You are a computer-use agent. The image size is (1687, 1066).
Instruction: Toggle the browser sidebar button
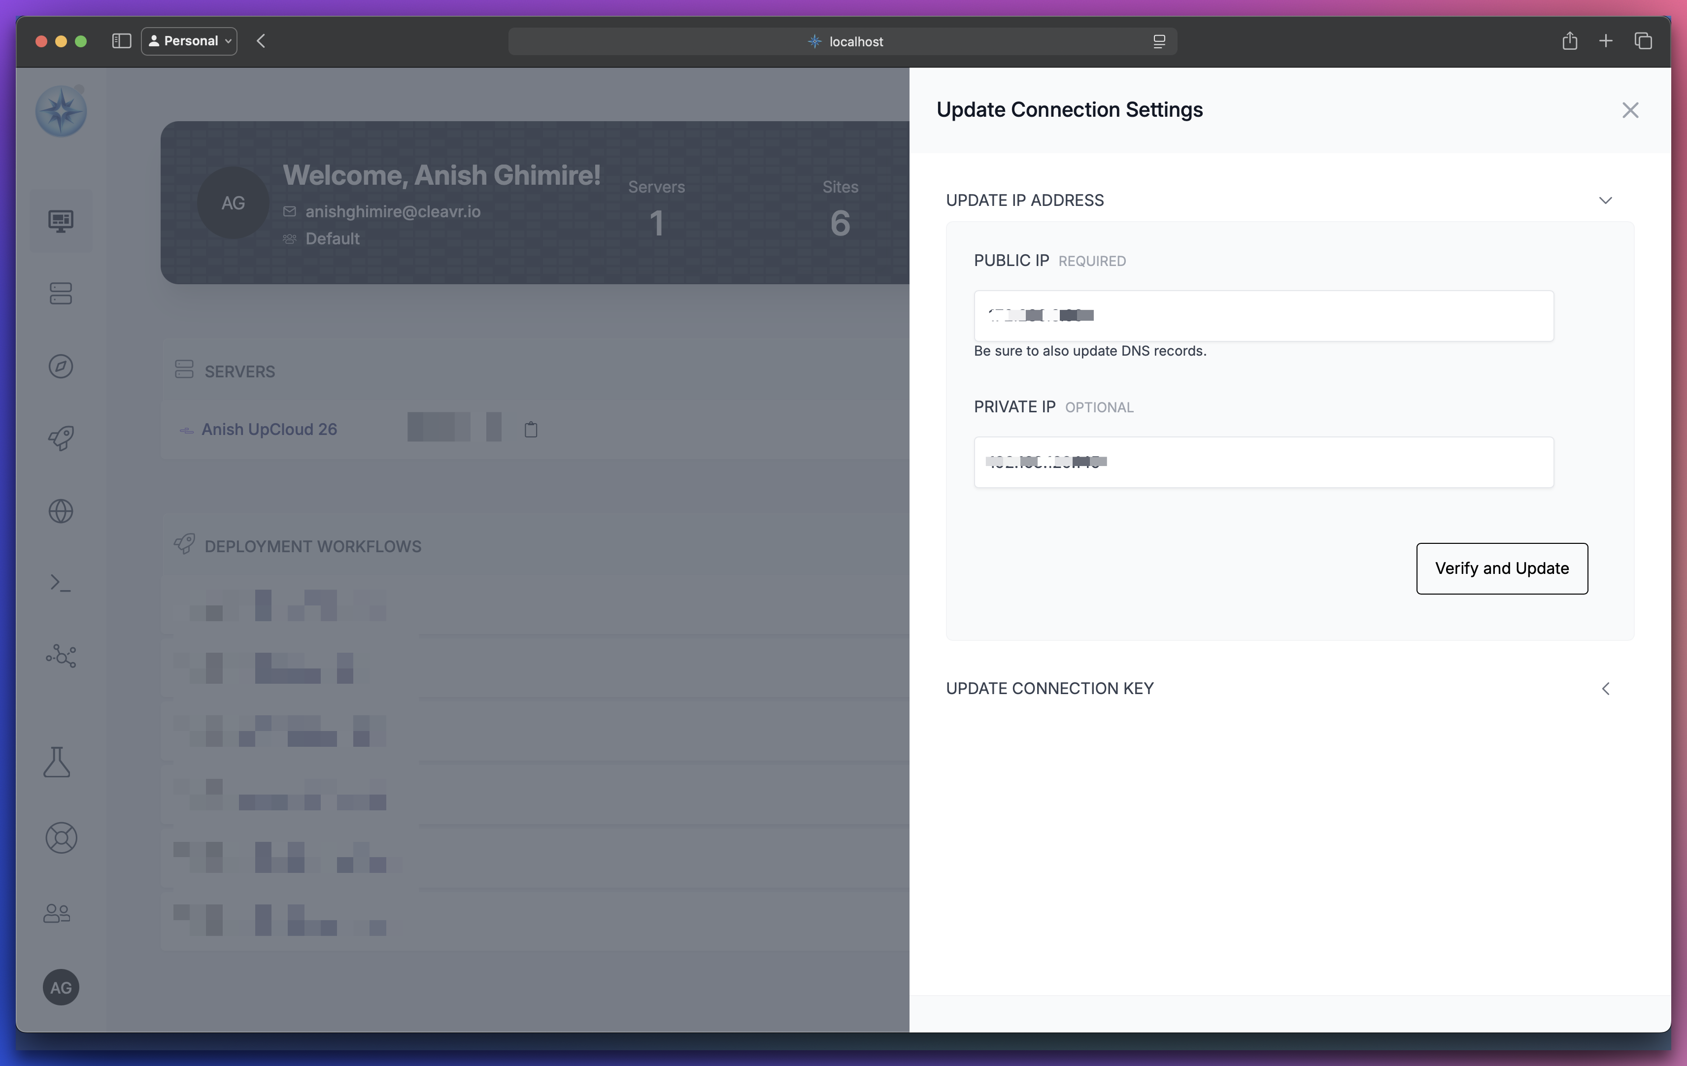pos(122,40)
